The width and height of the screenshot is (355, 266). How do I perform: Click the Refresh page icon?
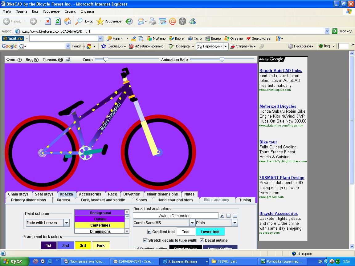58,21
